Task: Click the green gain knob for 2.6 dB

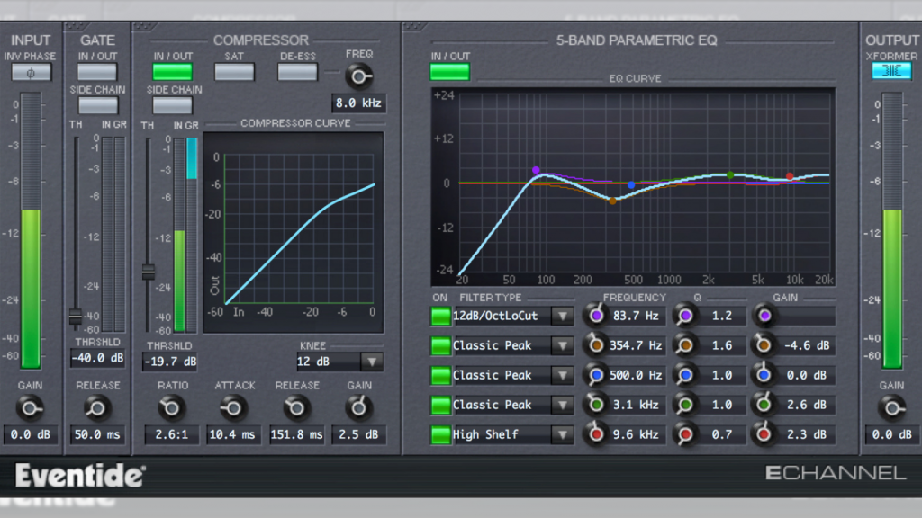Action: point(764,405)
